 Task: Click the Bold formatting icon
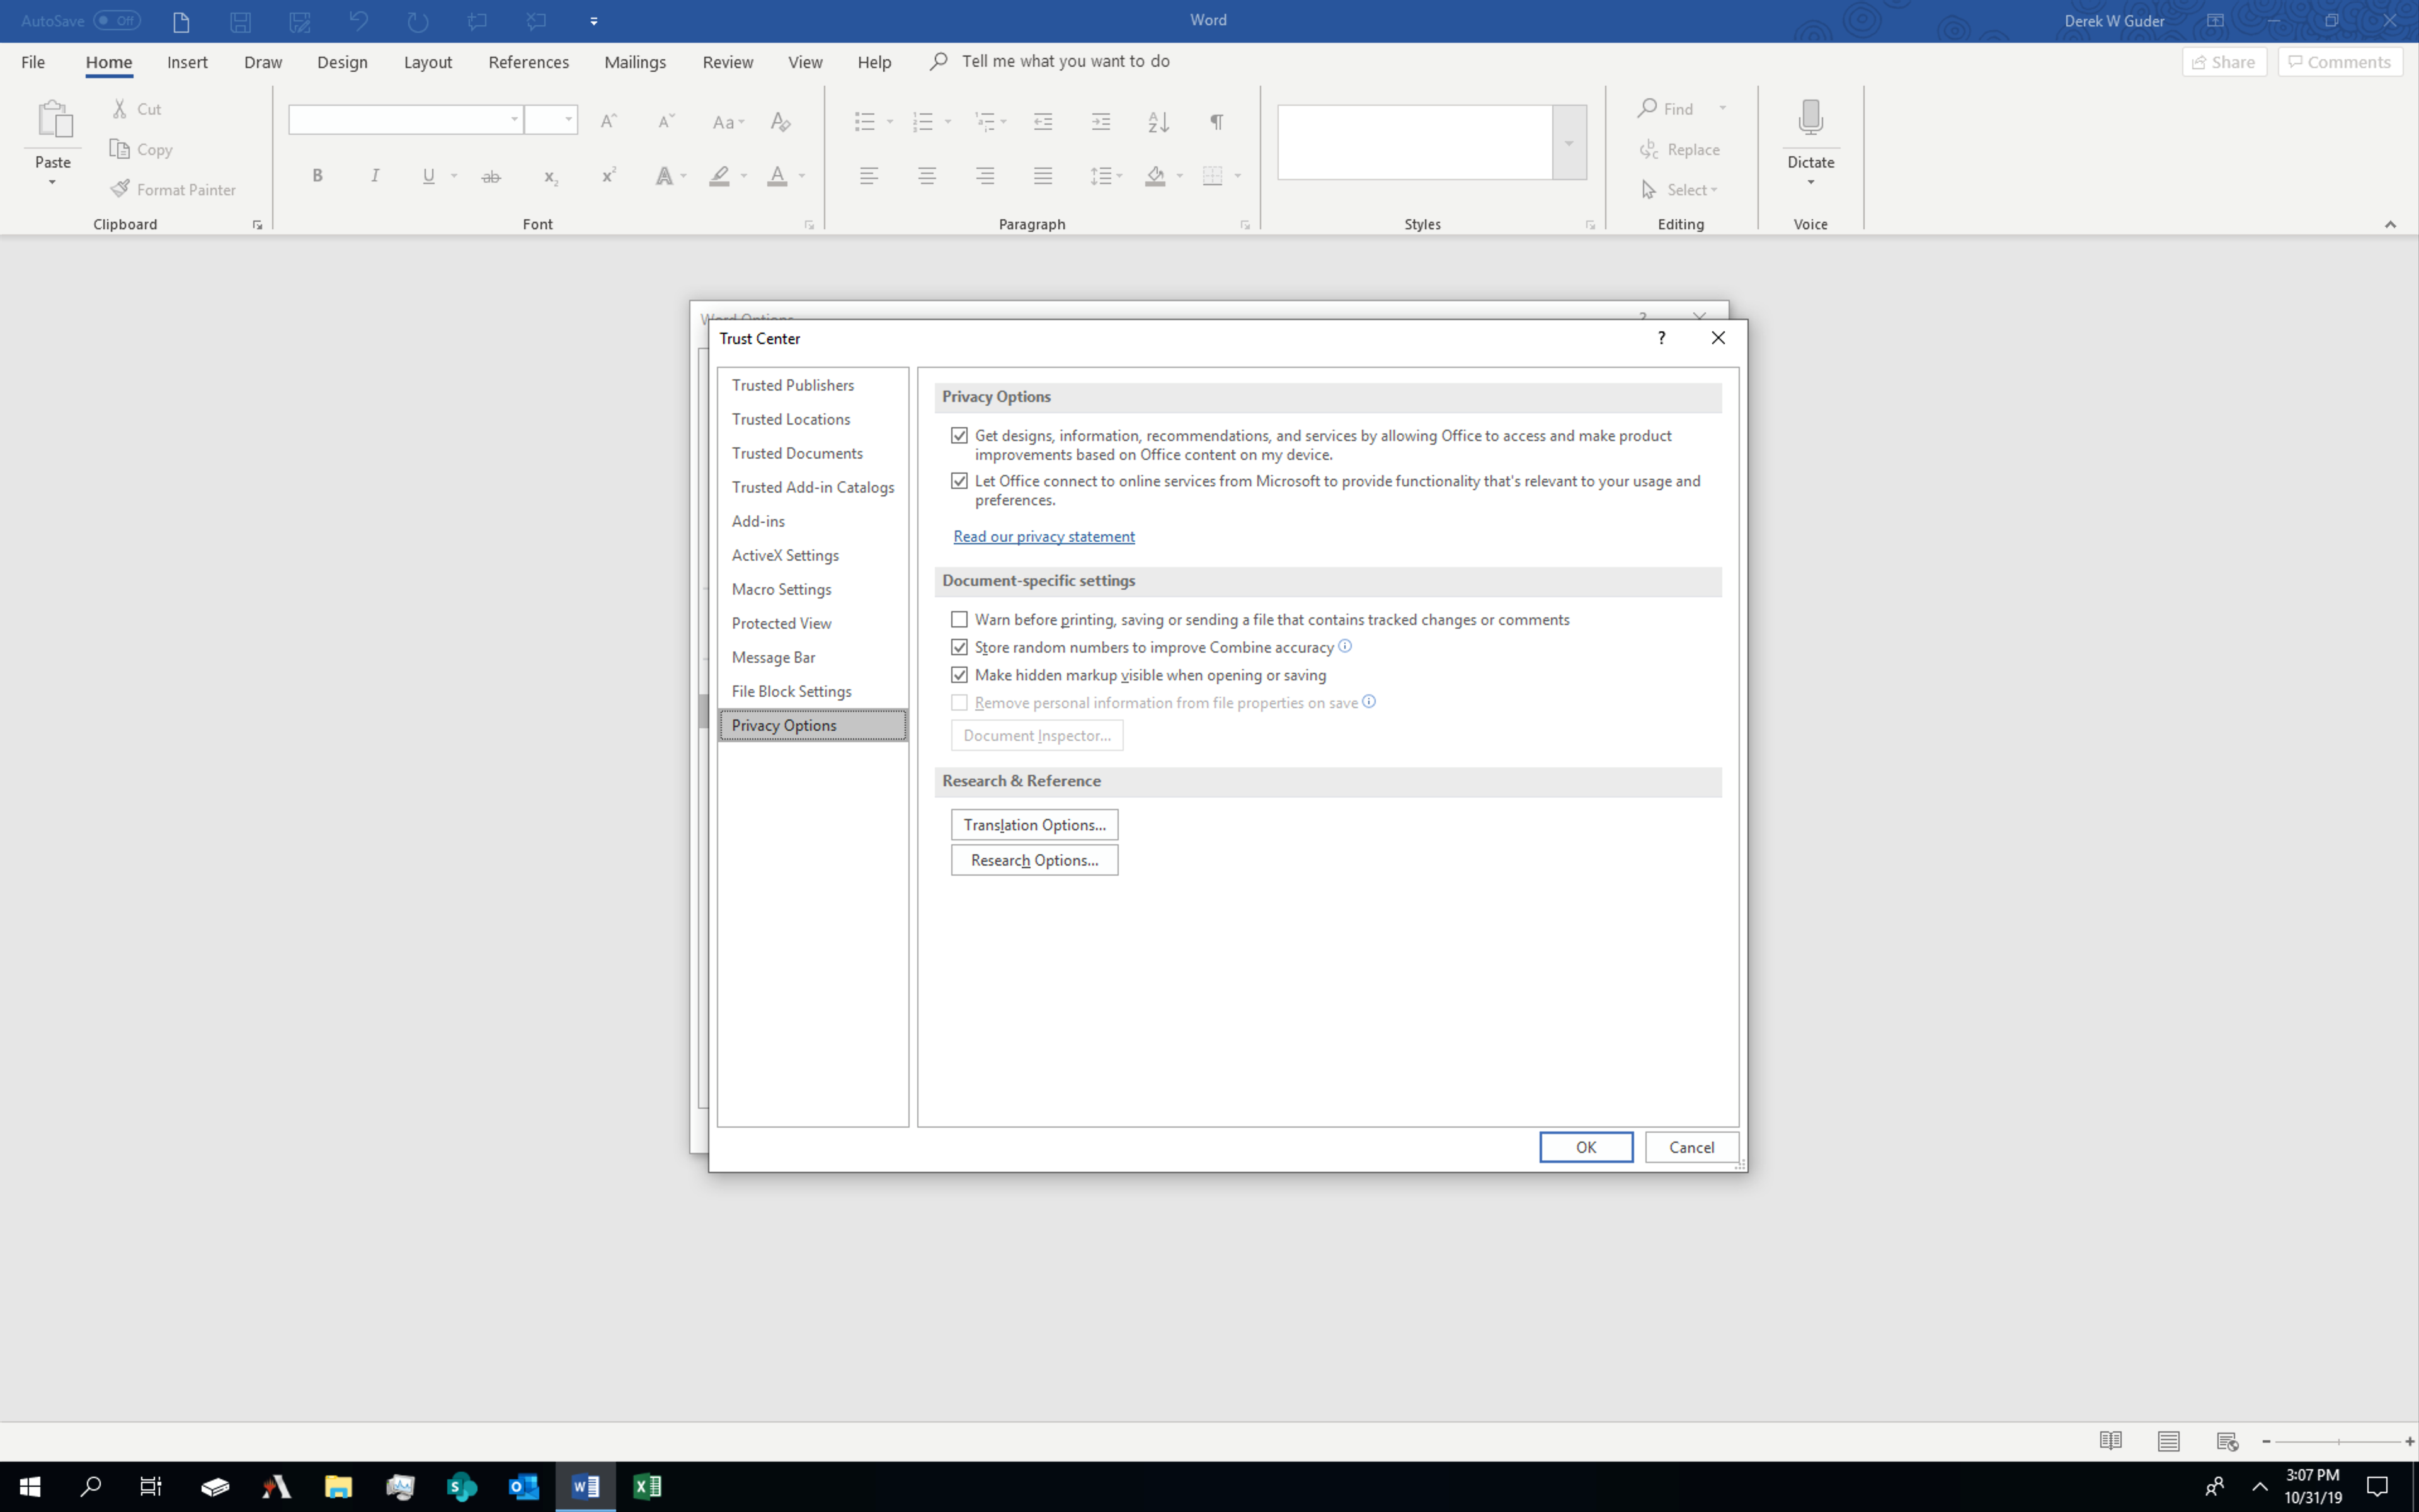click(317, 176)
